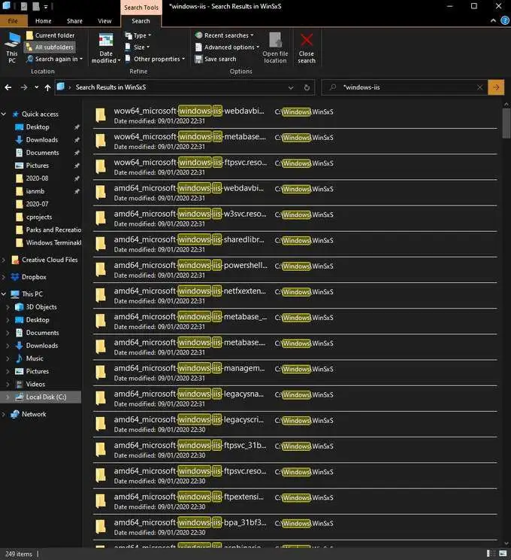Viewport: 511px width, 560px height.
Task: Open the Help question mark icon
Action: [x=505, y=21]
